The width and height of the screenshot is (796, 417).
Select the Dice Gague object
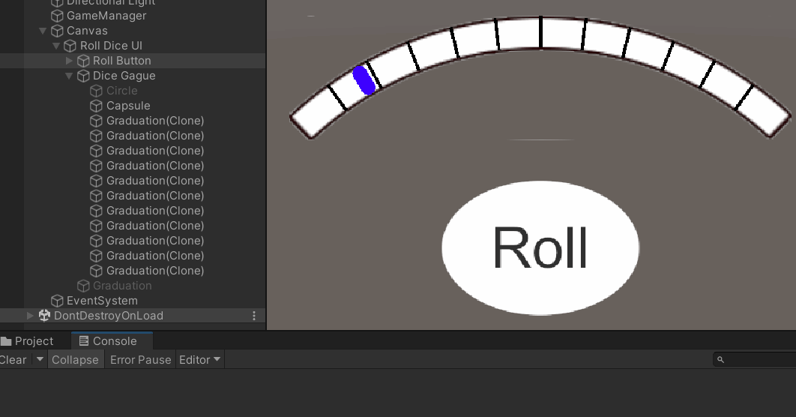(124, 76)
